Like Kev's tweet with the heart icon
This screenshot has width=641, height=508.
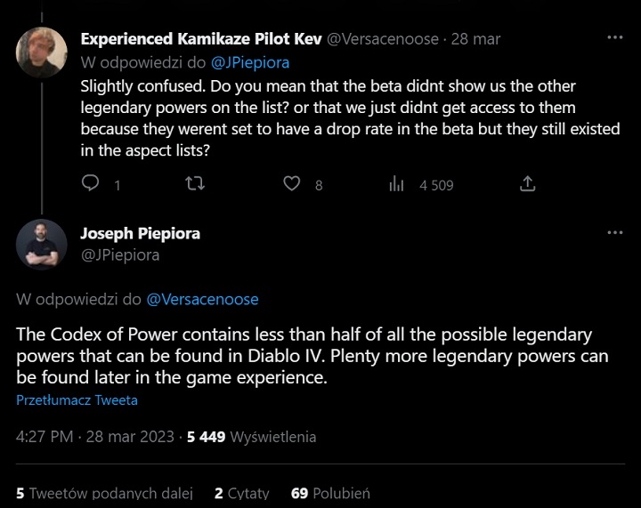pyautogui.click(x=292, y=183)
